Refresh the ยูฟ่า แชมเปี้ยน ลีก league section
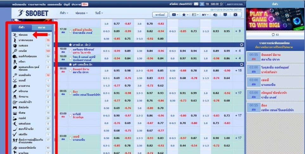The height and width of the screenshot is (154, 305). pos(241,64)
